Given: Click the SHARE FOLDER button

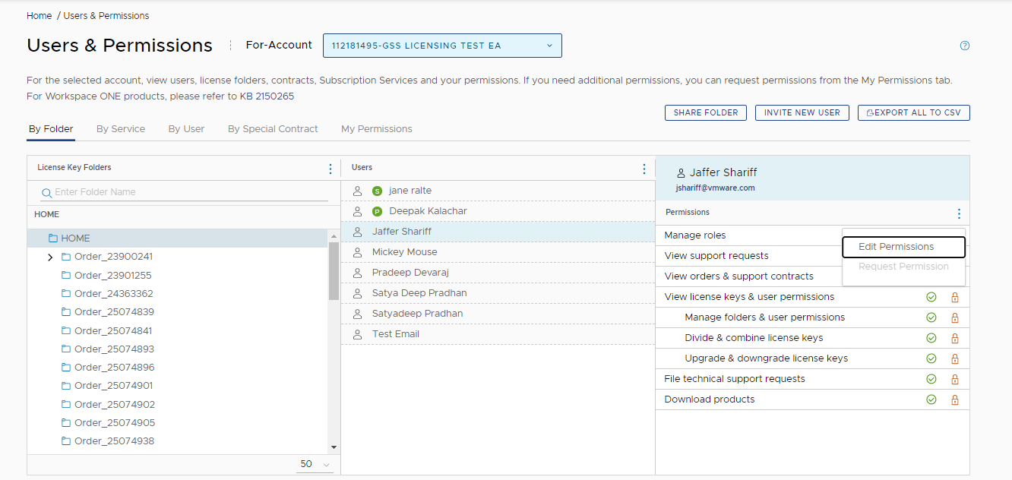Looking at the screenshot, I should pyautogui.click(x=706, y=112).
